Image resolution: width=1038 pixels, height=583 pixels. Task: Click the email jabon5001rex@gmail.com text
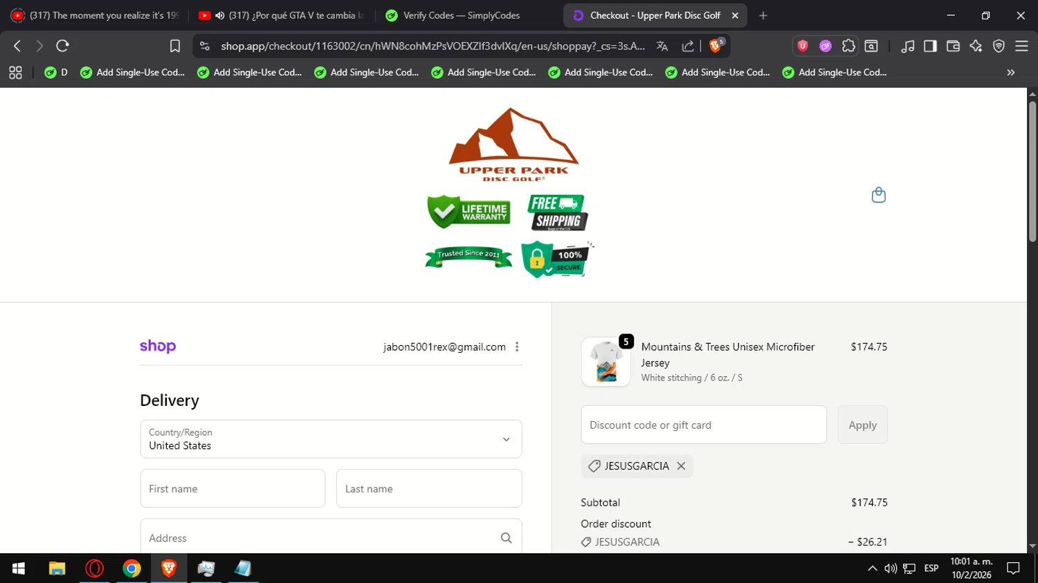[x=444, y=347]
